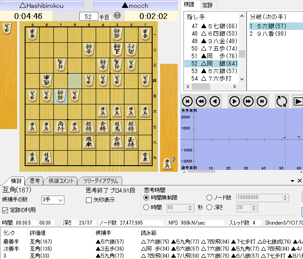Screen dimensions: 303x259
Task: Select the black king piece on the board
Action: tap(131, 143)
